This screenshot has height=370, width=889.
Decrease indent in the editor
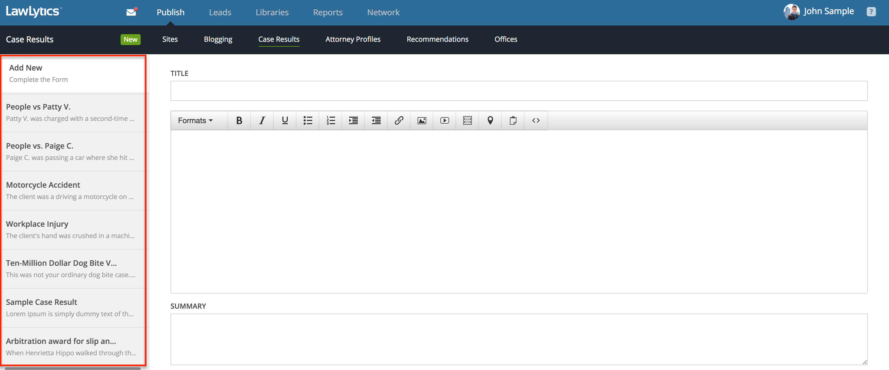[x=376, y=120]
